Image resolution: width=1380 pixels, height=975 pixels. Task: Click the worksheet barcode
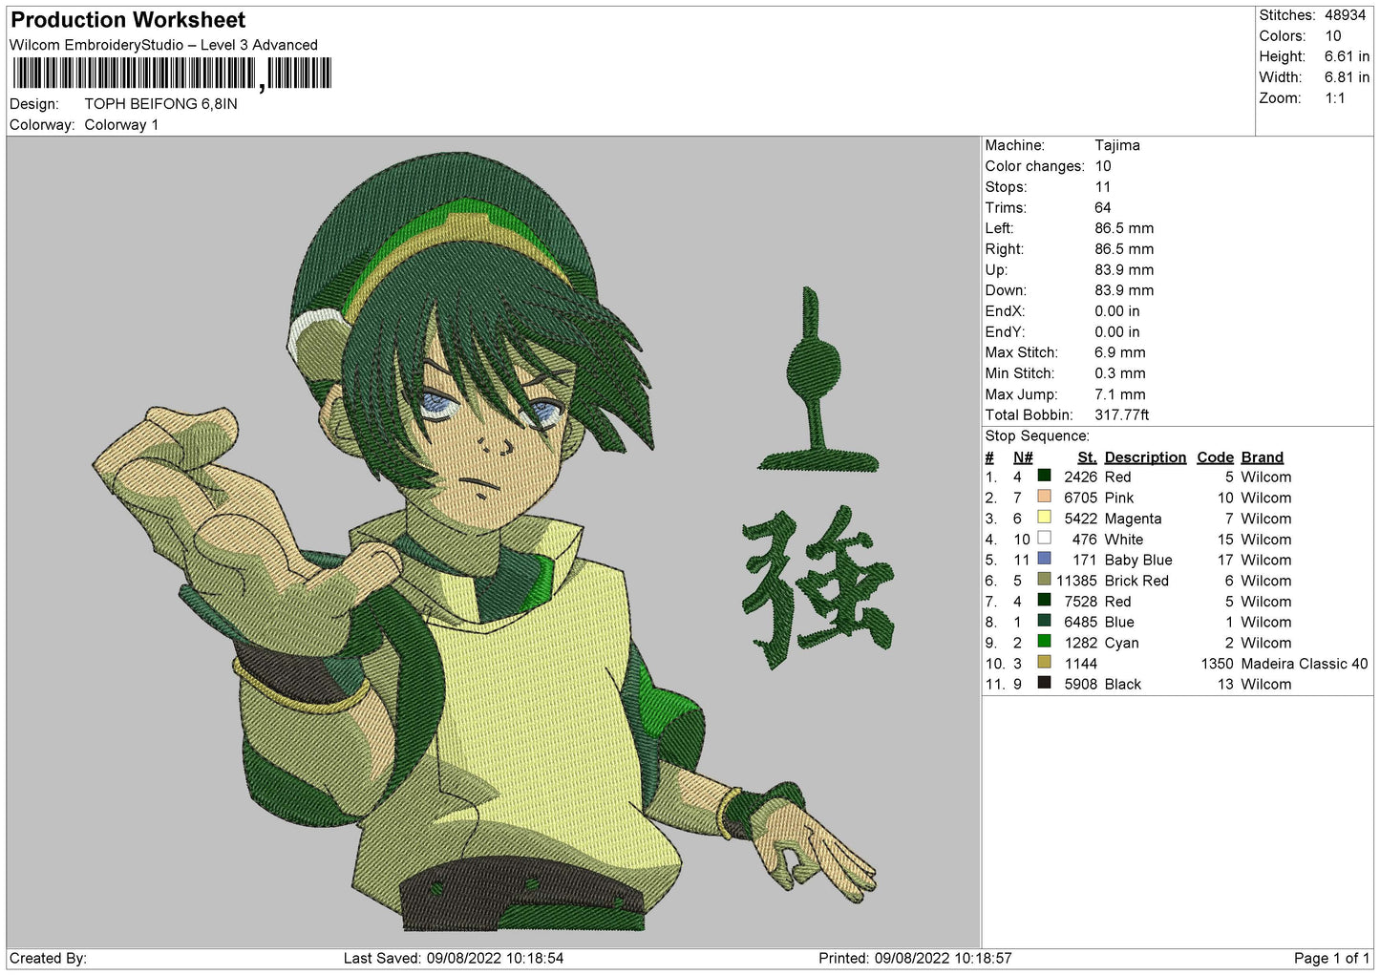point(172,74)
